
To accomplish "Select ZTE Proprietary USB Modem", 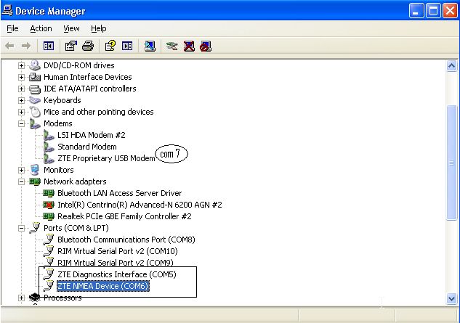I will tap(106, 158).
